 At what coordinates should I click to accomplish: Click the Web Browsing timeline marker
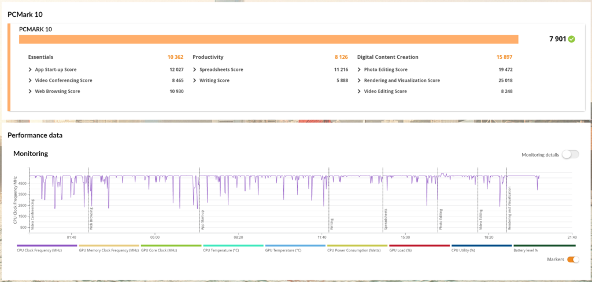pos(91,219)
